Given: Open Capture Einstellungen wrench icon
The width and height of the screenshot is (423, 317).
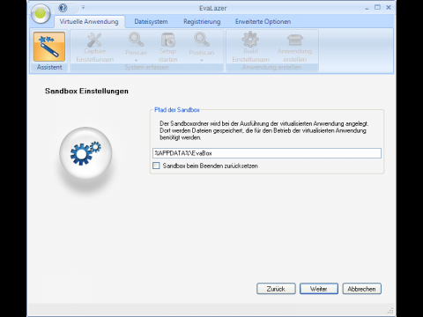Looking at the screenshot, I should tap(94, 40).
